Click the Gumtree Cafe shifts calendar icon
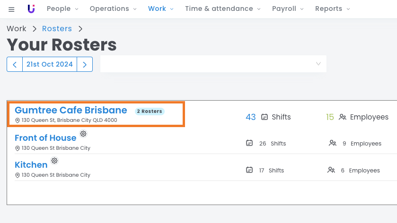397x223 pixels. click(265, 117)
